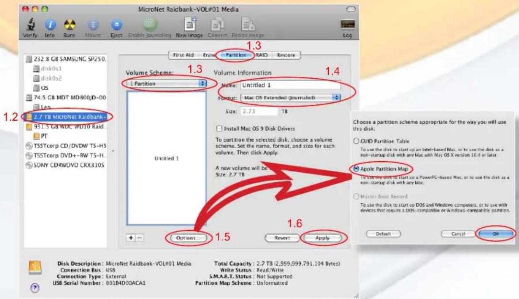The width and height of the screenshot is (519, 299).
Task: Switch to the Restore tab
Action: 286,55
